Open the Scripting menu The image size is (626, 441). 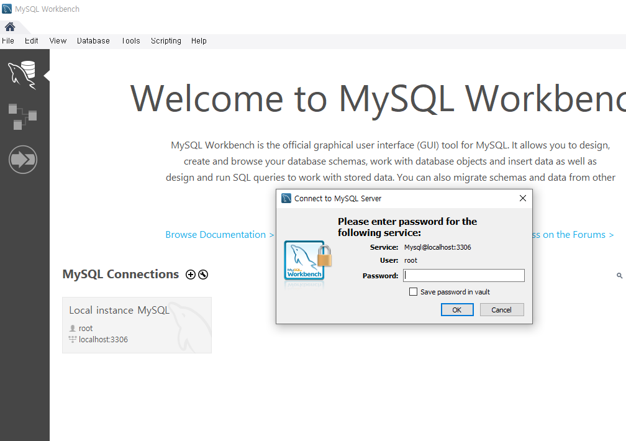[166, 41]
